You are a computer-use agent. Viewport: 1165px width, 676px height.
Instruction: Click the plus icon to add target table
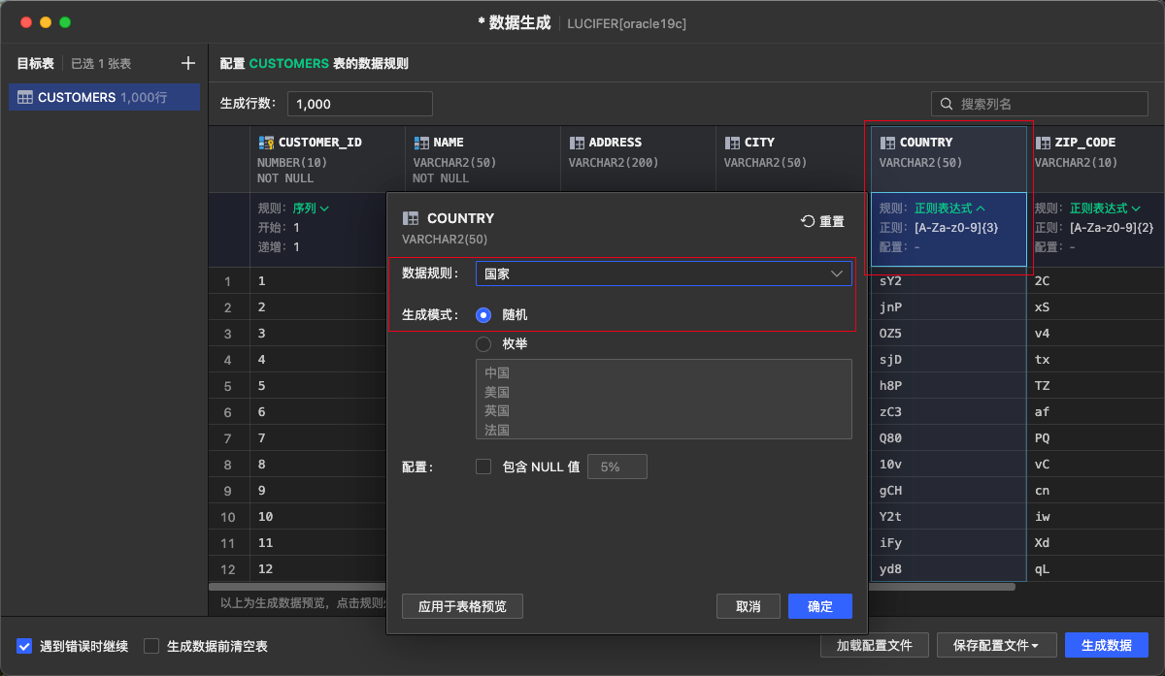(187, 63)
